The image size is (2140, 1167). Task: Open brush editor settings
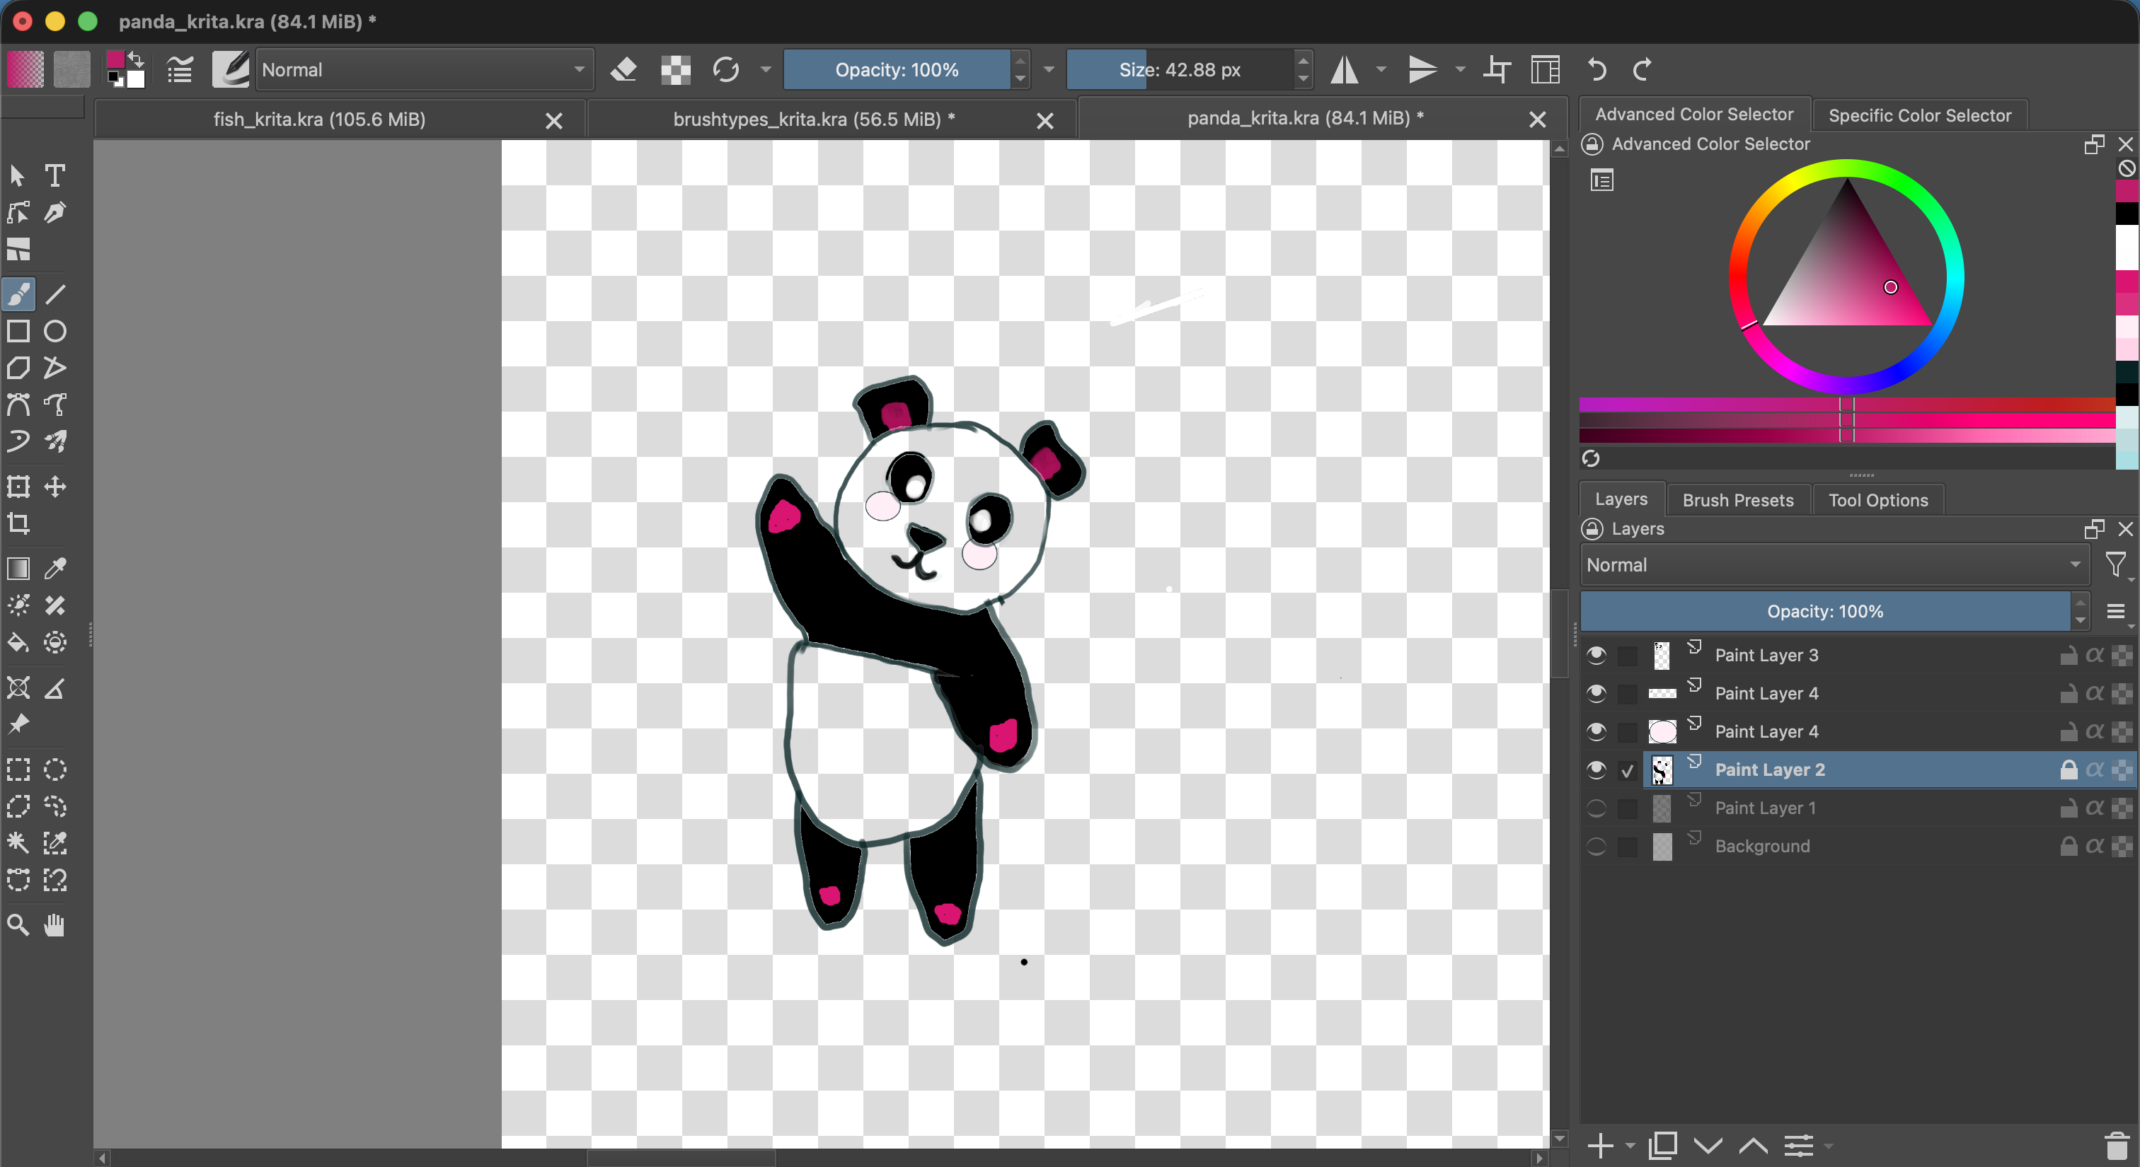coord(180,70)
